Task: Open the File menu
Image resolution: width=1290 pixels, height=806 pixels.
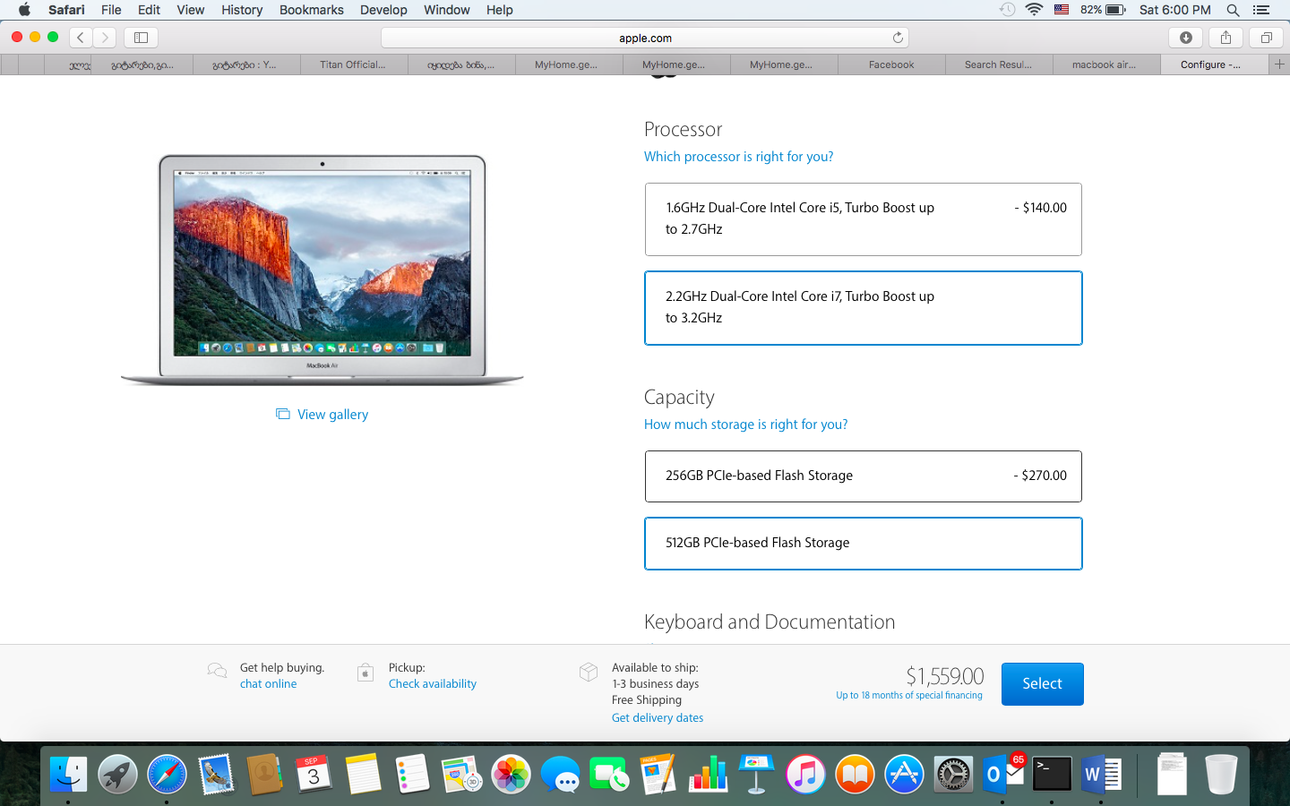Action: point(111,10)
